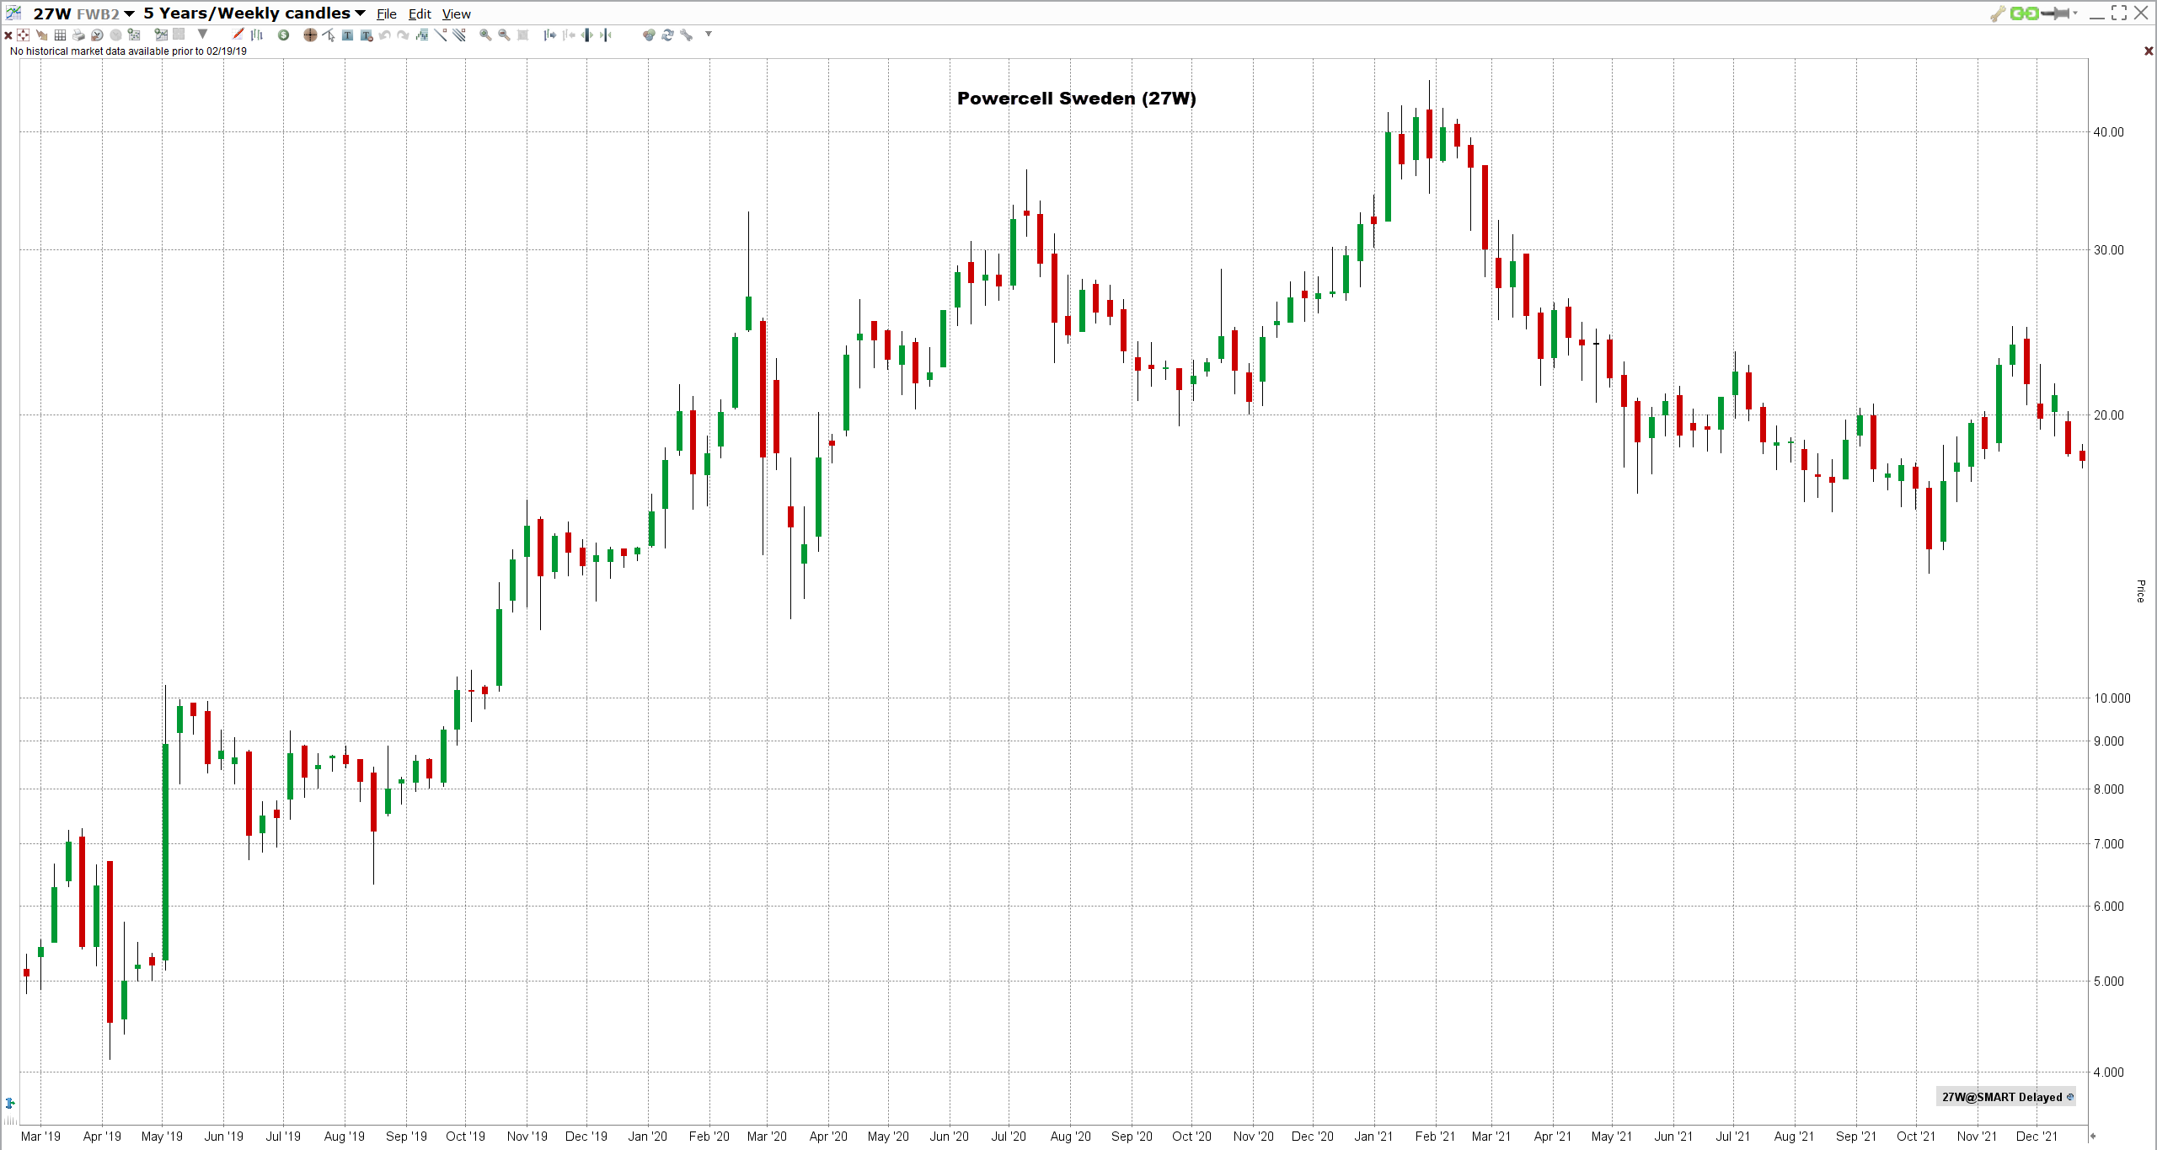Click the grayed square panel icon
The image size is (2157, 1150).
pyautogui.click(x=179, y=34)
